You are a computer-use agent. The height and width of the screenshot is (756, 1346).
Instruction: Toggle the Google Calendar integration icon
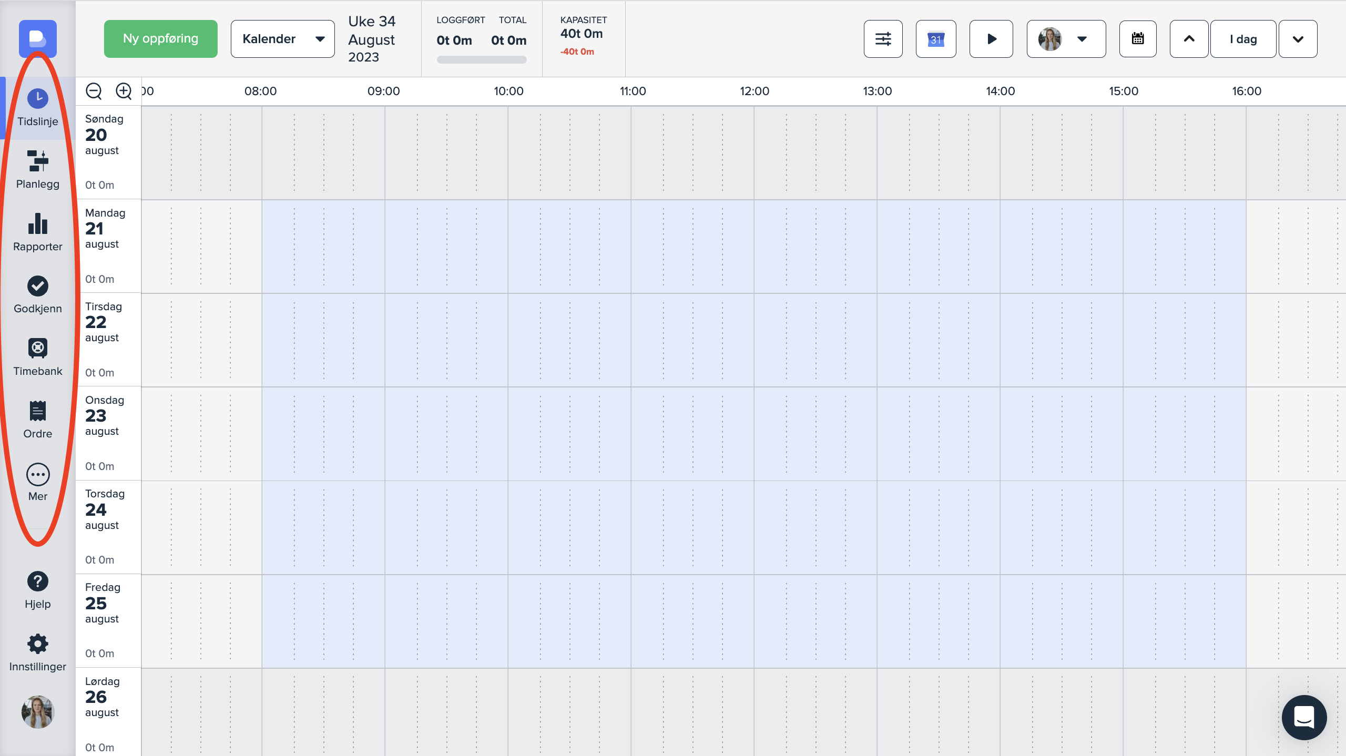[935, 39]
